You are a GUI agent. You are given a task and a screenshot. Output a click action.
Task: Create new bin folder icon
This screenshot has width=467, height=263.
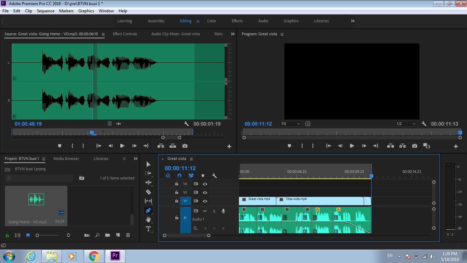(107, 235)
